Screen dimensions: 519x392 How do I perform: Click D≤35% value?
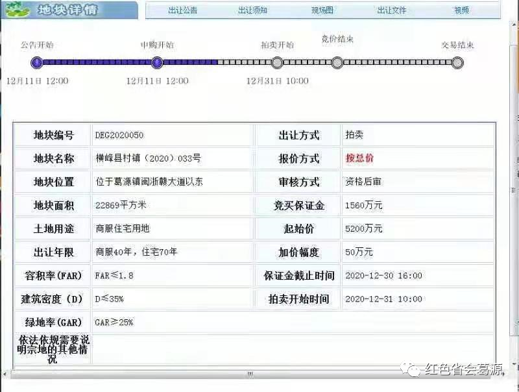click(x=109, y=299)
